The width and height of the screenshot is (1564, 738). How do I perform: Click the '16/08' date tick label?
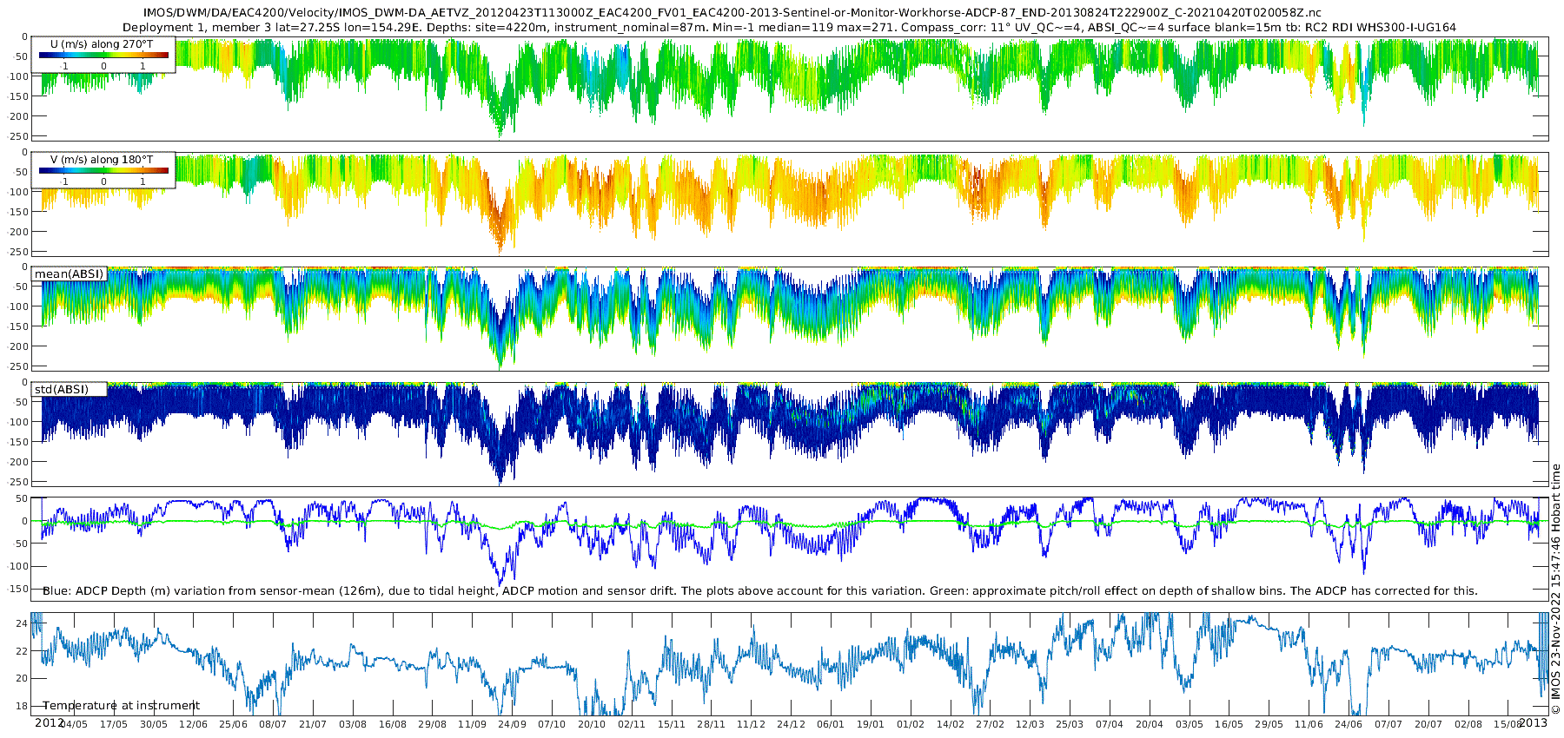point(393,724)
